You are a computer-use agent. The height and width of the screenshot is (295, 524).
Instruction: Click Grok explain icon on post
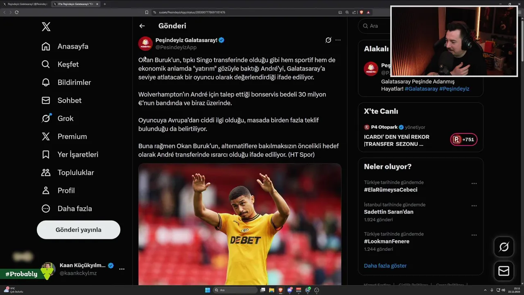pos(328,40)
